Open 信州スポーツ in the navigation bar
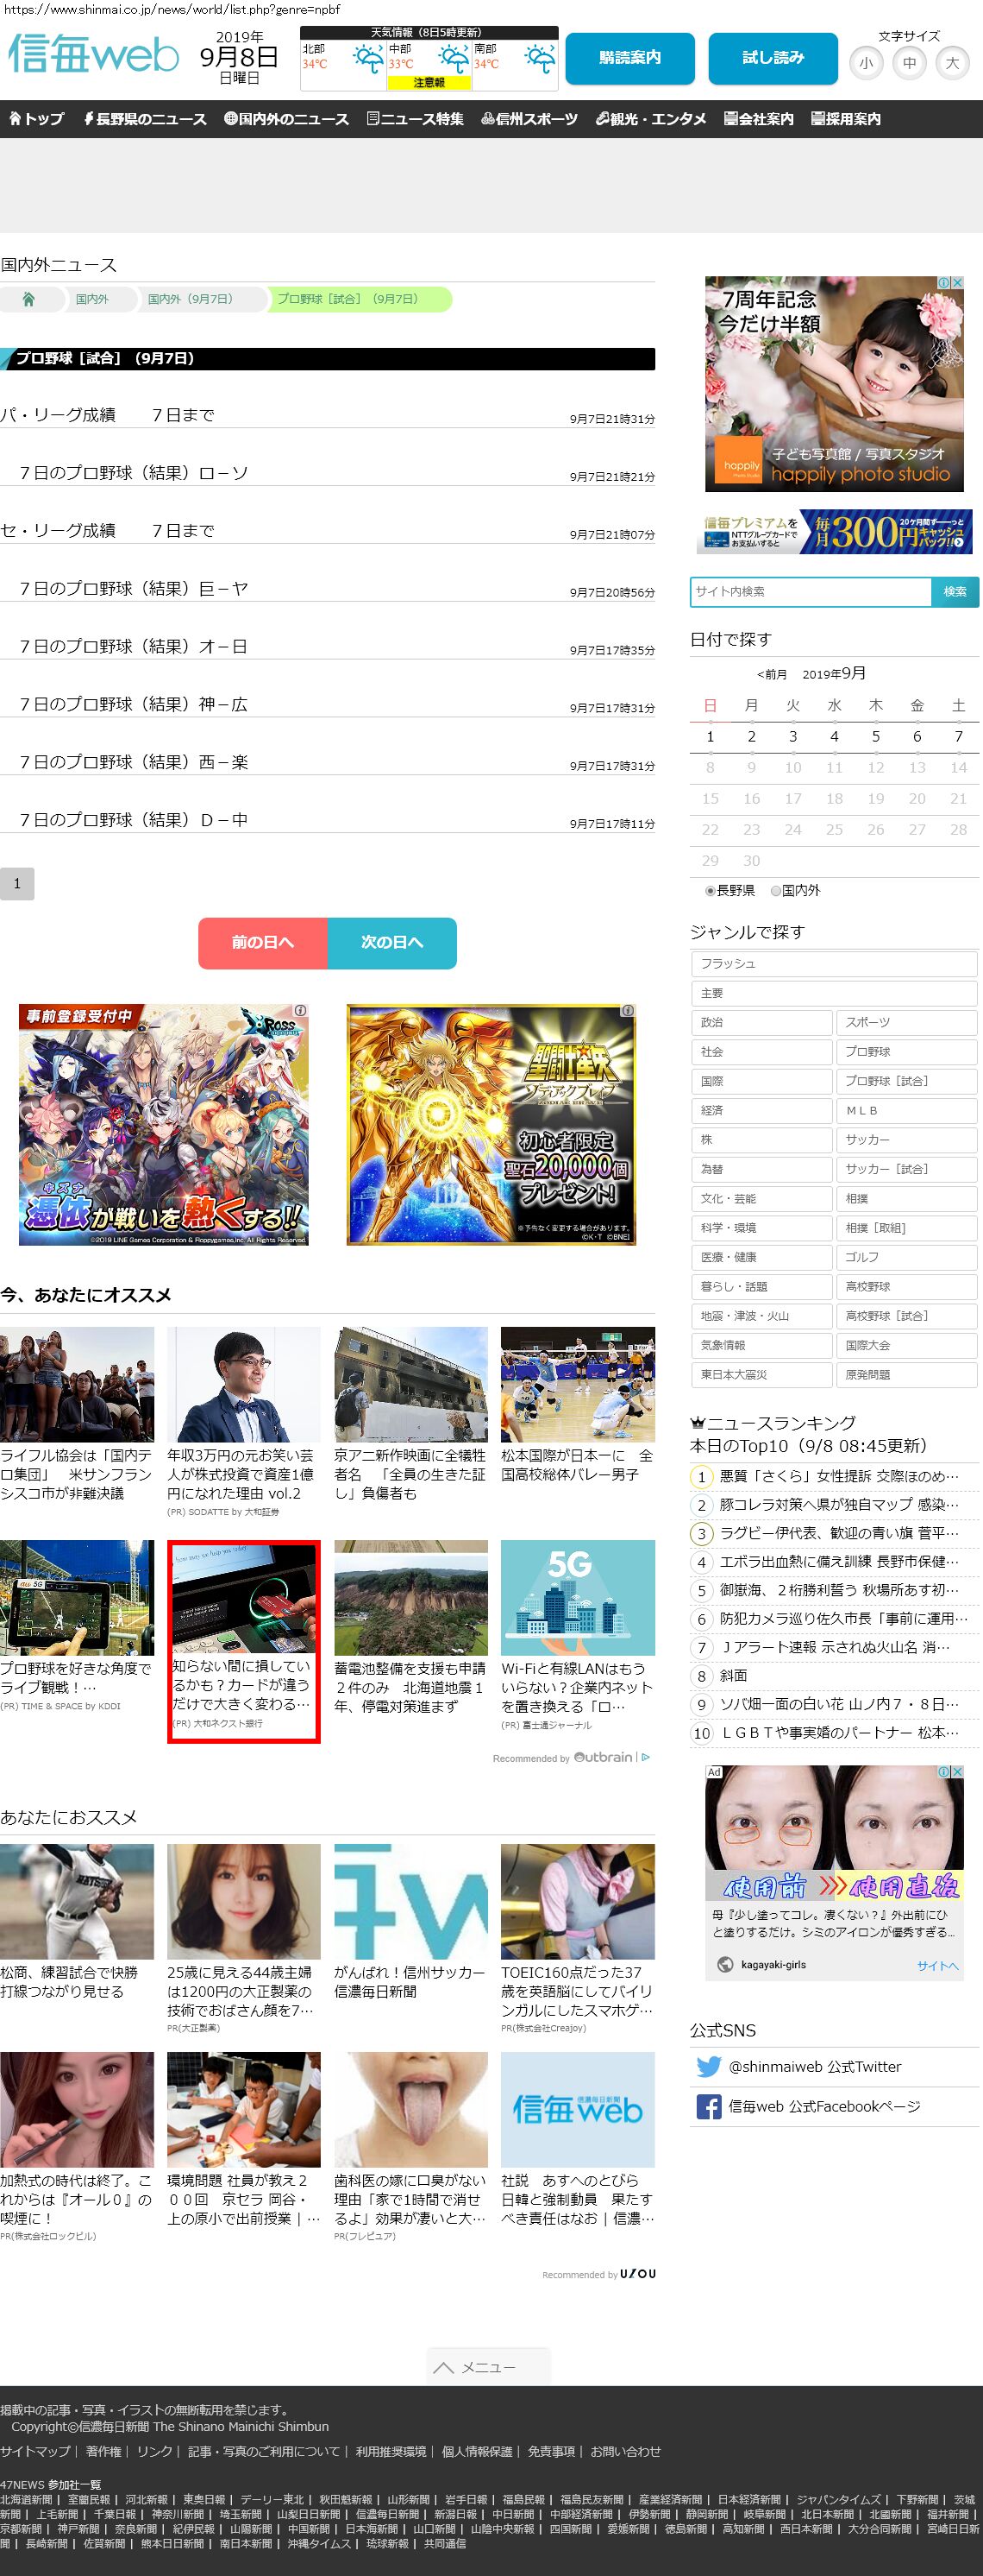 click(529, 119)
